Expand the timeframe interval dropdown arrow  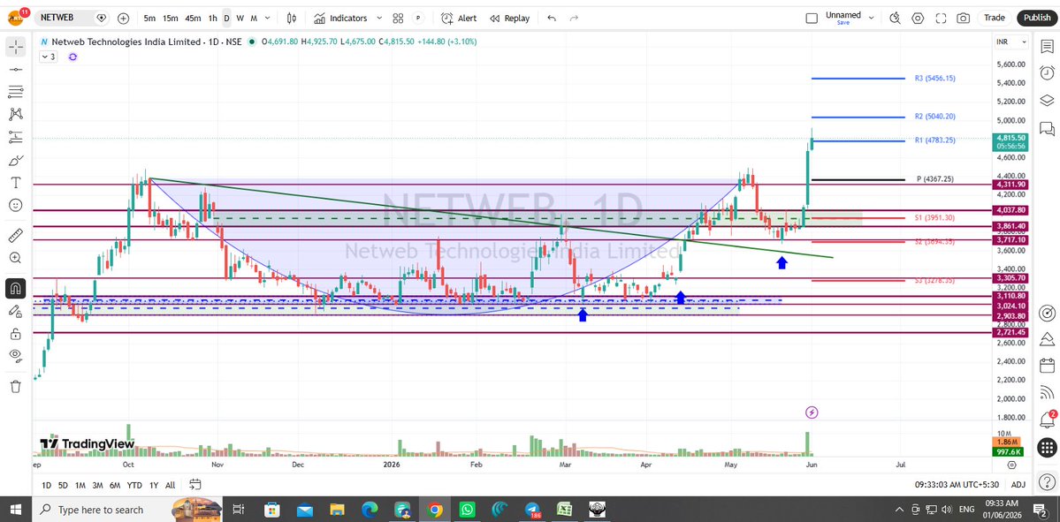point(269,19)
